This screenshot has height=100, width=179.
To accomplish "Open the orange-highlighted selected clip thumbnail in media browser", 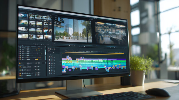I will 46,30.
